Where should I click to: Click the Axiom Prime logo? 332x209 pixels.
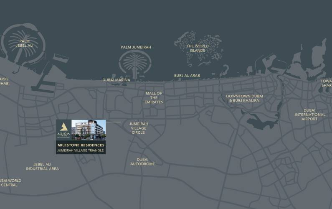[x=63, y=130]
